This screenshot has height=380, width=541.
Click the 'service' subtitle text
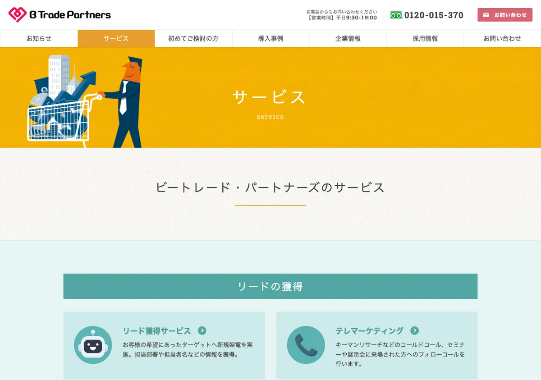point(270,117)
